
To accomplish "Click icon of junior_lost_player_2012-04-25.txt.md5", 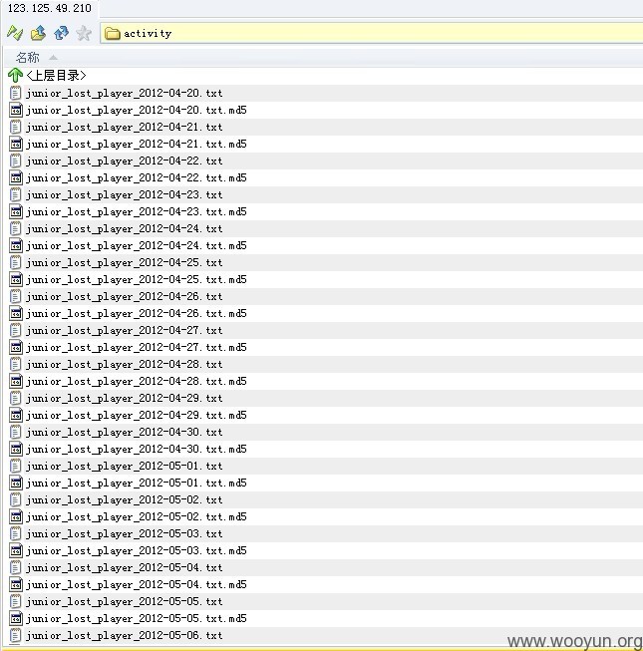I will pyautogui.click(x=16, y=279).
